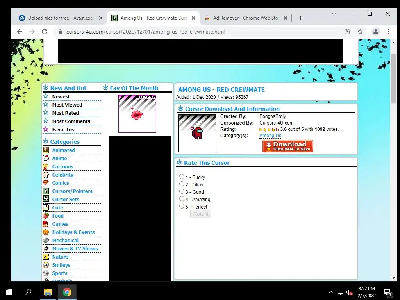
Task: Click the Cursor Sets category icon
Action: (x=46, y=199)
